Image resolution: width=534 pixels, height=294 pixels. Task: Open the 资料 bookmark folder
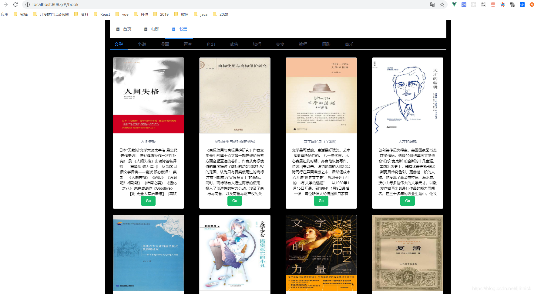pos(81,14)
